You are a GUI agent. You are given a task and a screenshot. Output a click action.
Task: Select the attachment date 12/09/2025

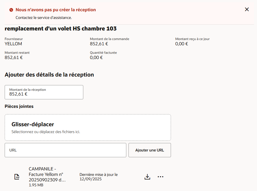click(91, 179)
